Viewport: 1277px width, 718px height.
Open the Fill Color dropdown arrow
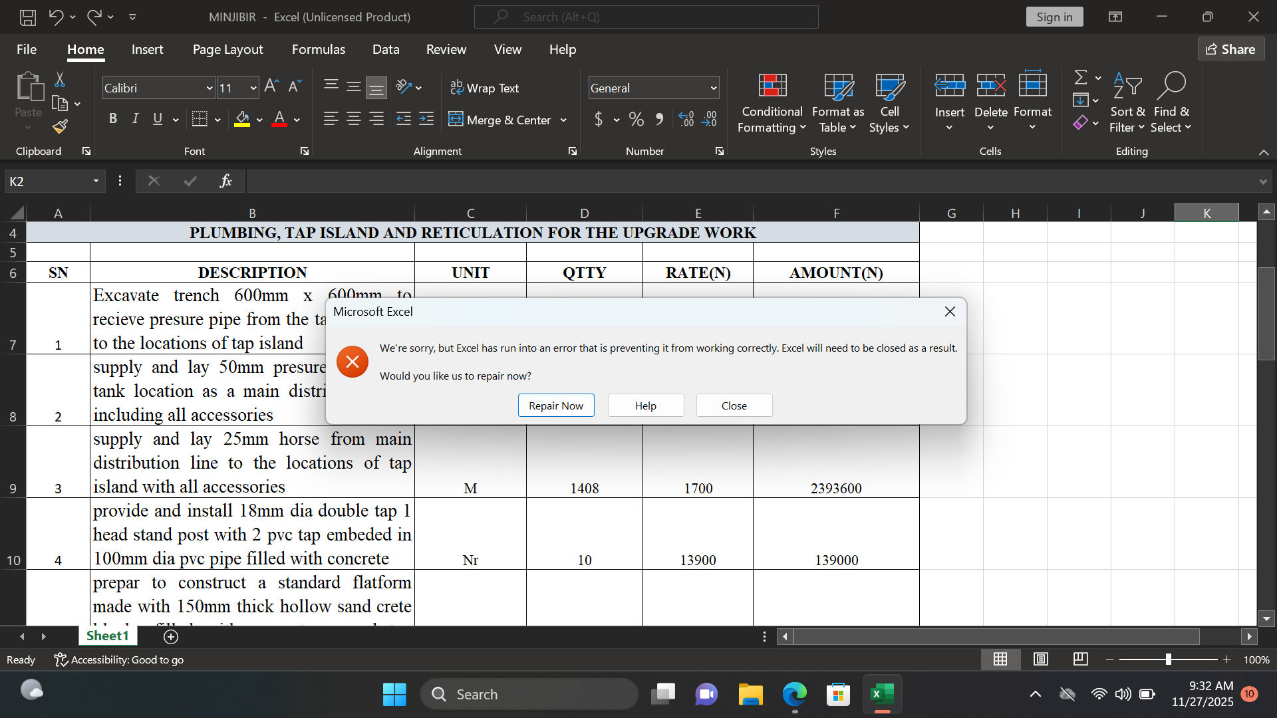coord(258,120)
